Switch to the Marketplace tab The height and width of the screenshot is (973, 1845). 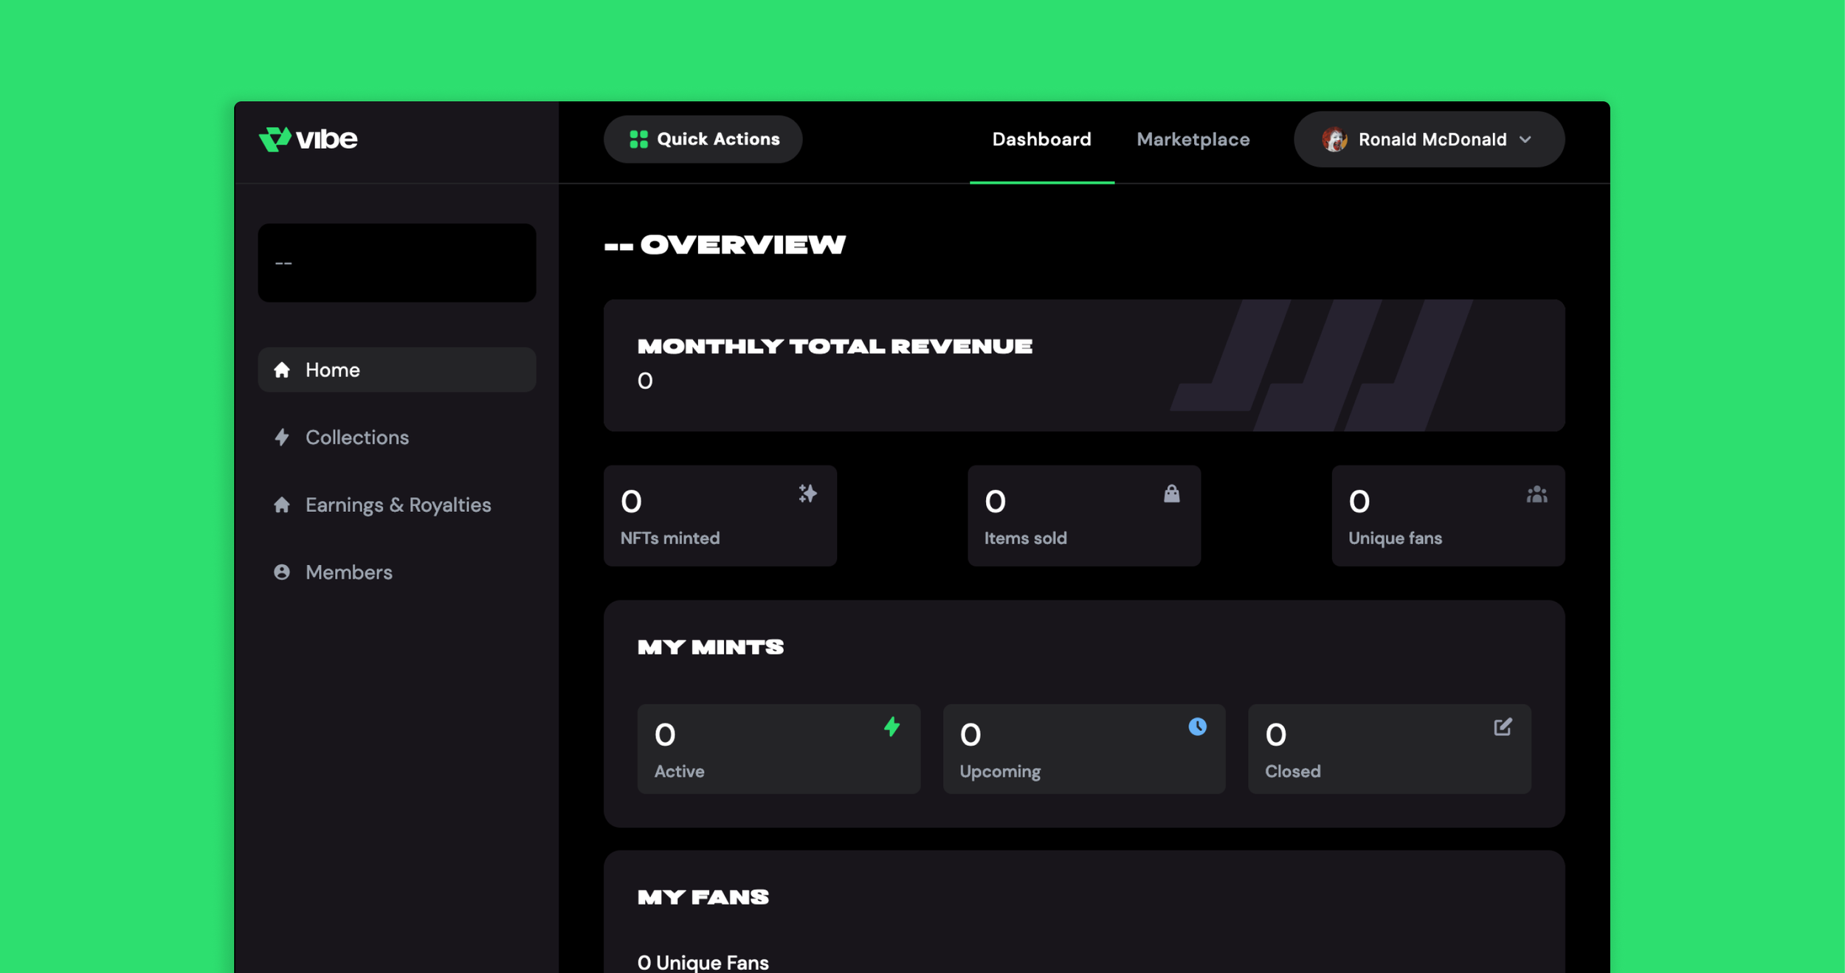click(x=1193, y=139)
